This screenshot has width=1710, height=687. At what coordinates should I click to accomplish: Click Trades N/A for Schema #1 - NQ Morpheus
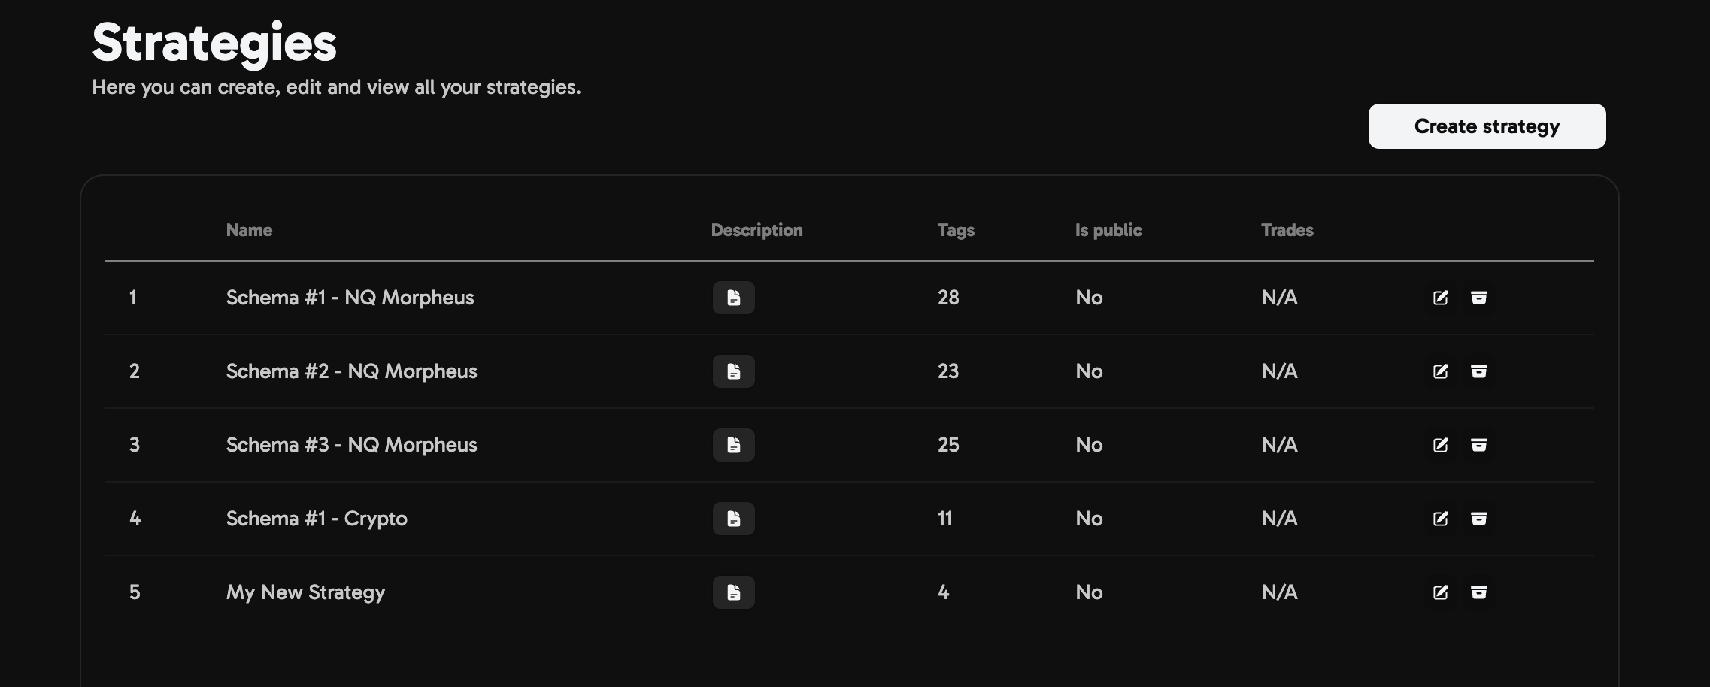(1279, 298)
